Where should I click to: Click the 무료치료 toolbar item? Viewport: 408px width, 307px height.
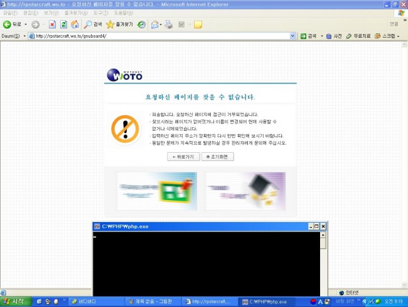[358, 36]
